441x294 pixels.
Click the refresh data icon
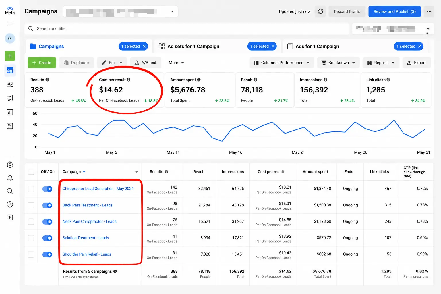[320, 11]
